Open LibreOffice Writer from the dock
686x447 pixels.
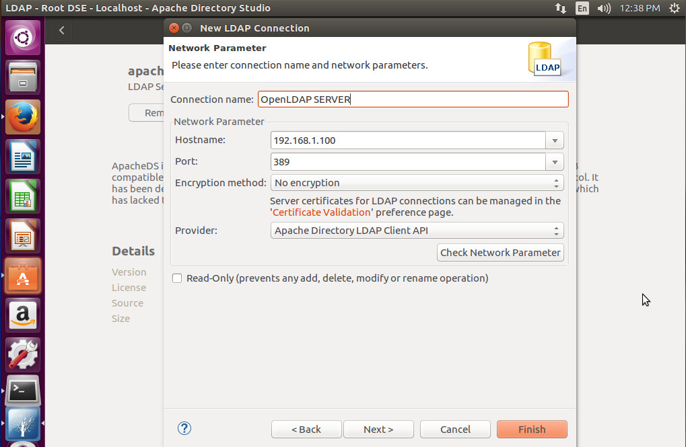point(24,157)
